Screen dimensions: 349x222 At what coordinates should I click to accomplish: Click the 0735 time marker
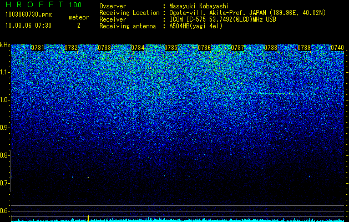tap(171, 48)
